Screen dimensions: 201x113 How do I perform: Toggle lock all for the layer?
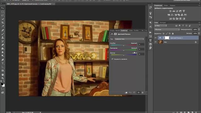173,34
